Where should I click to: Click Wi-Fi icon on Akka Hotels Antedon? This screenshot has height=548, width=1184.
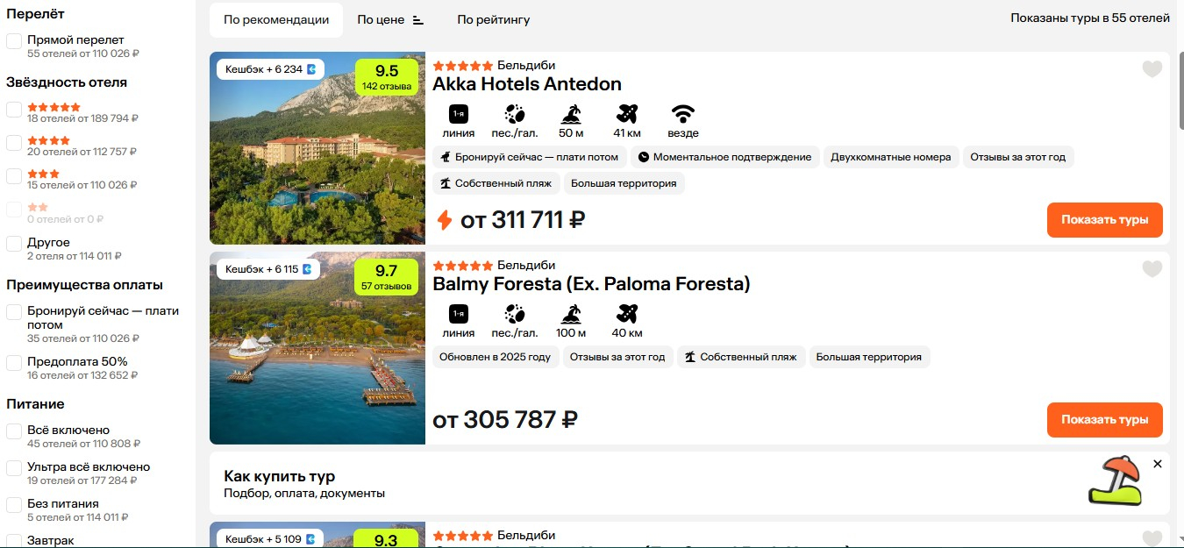[x=683, y=114]
